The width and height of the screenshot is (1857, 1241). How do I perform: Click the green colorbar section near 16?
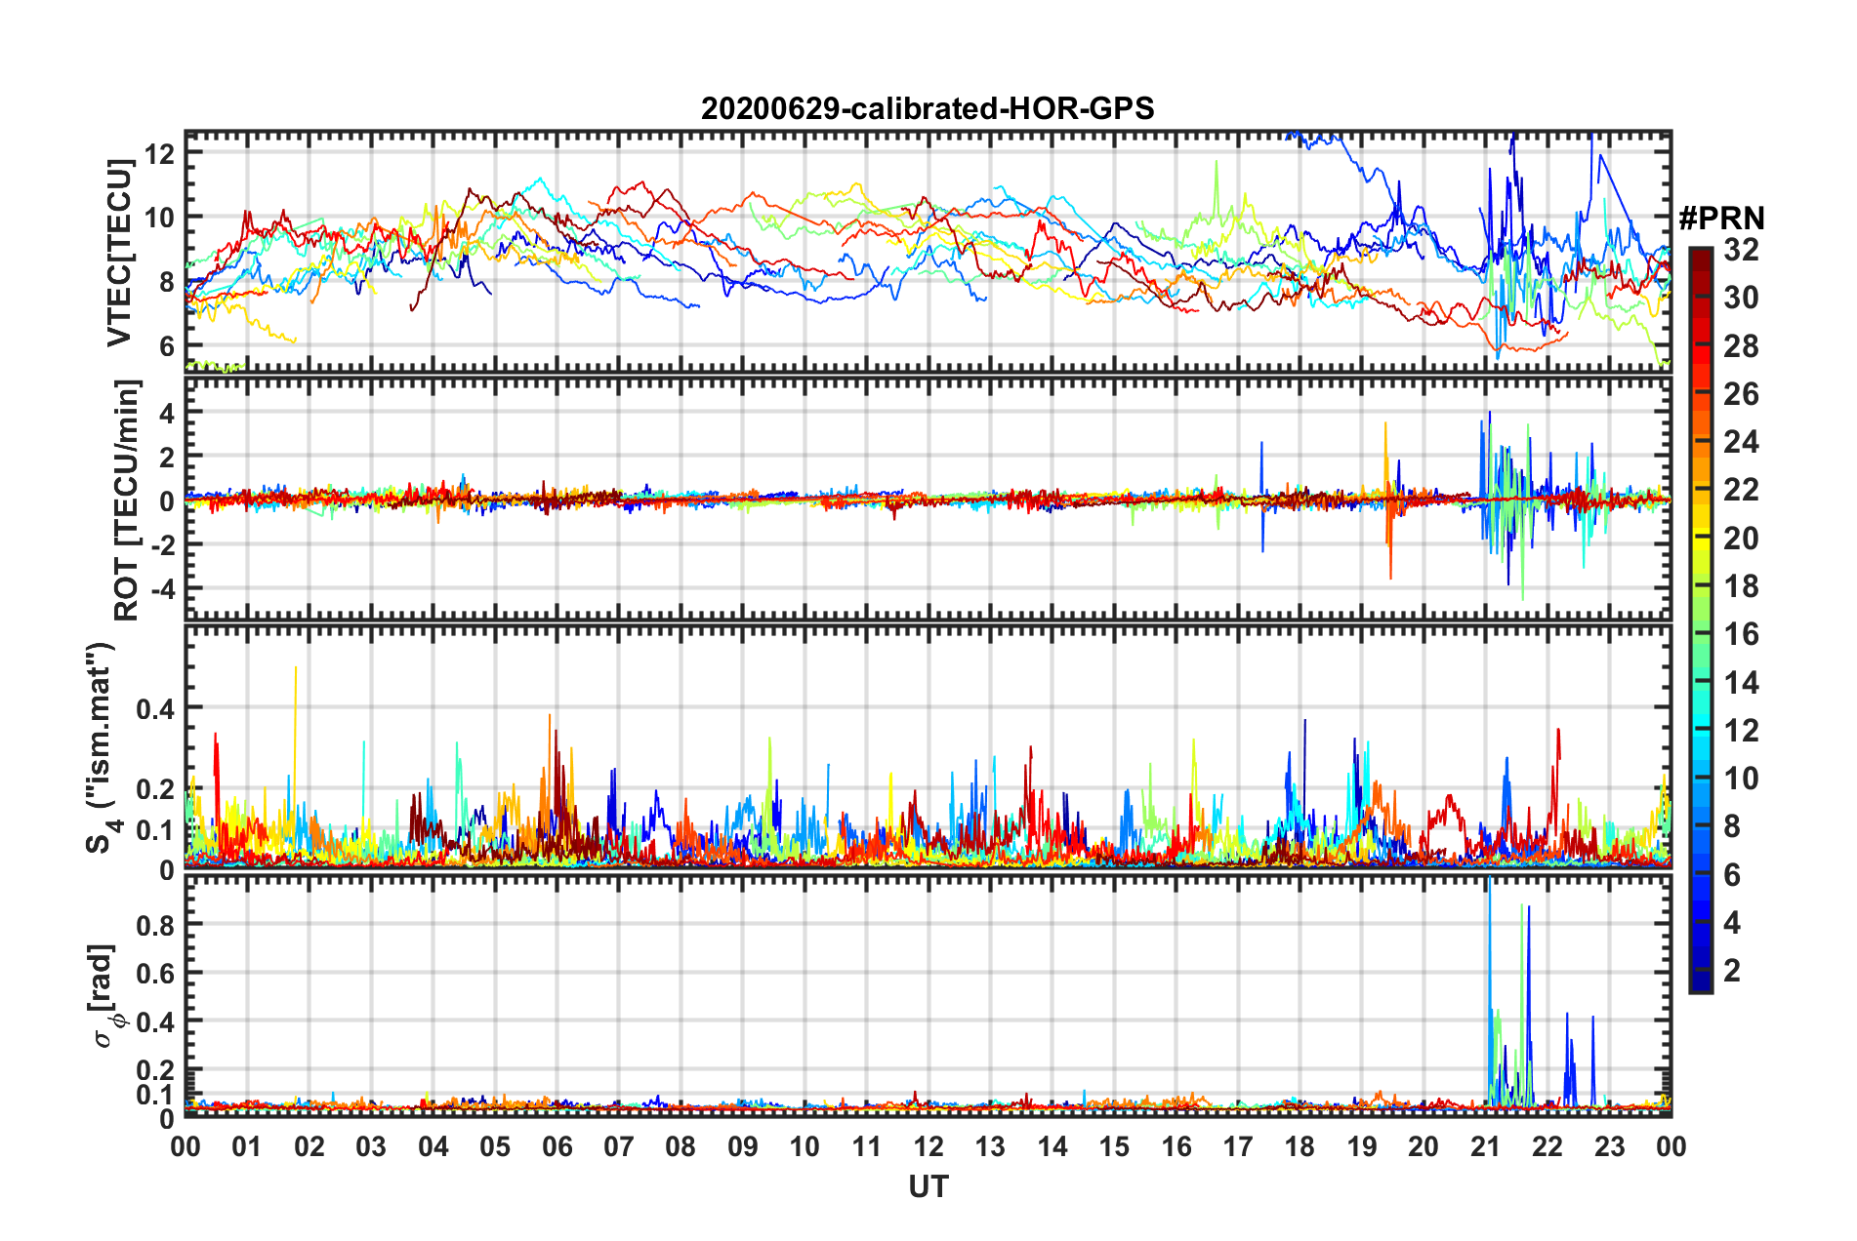click(x=1701, y=634)
